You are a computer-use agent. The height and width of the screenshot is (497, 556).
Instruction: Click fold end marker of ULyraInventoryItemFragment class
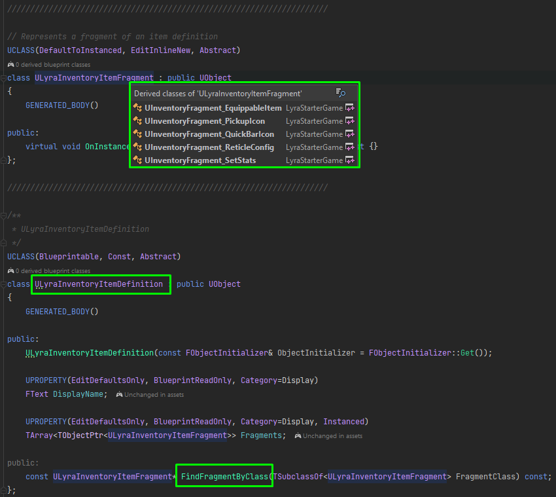pyautogui.click(x=3, y=160)
